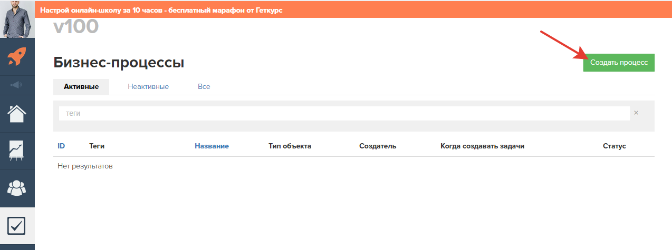Viewport: 672px width, 250px height.
Task: Open the user profile avatar photo
Action: point(17,19)
